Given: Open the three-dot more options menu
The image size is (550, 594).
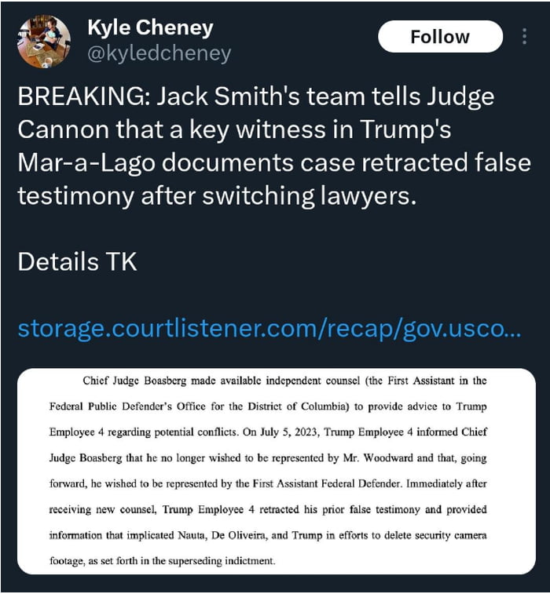Looking at the screenshot, I should tap(524, 37).
